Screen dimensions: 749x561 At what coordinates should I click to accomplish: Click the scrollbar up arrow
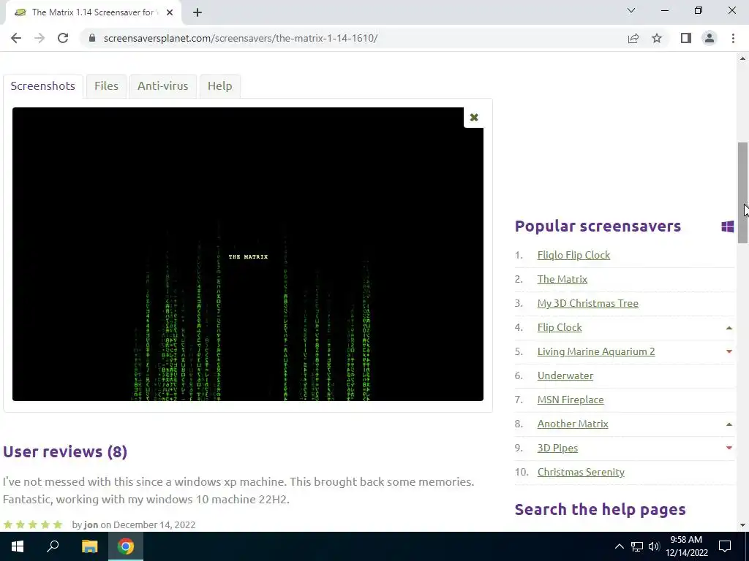click(743, 58)
